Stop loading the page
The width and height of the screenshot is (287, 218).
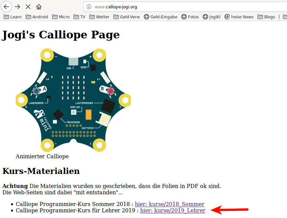(x=28, y=7)
